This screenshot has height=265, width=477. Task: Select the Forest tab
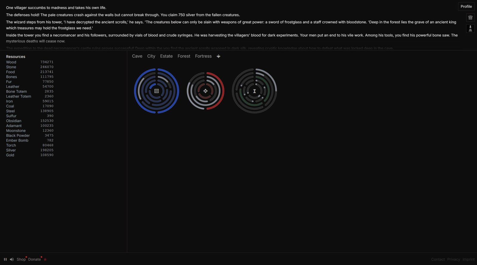pyautogui.click(x=184, y=56)
